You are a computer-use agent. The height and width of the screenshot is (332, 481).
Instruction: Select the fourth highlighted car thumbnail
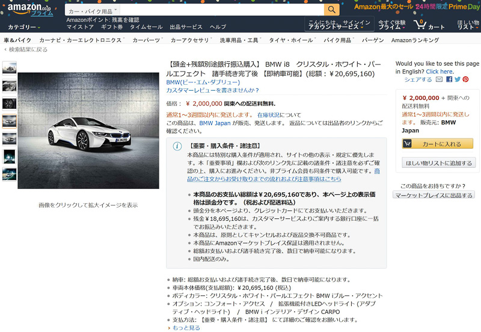pyautogui.click(x=10, y=121)
